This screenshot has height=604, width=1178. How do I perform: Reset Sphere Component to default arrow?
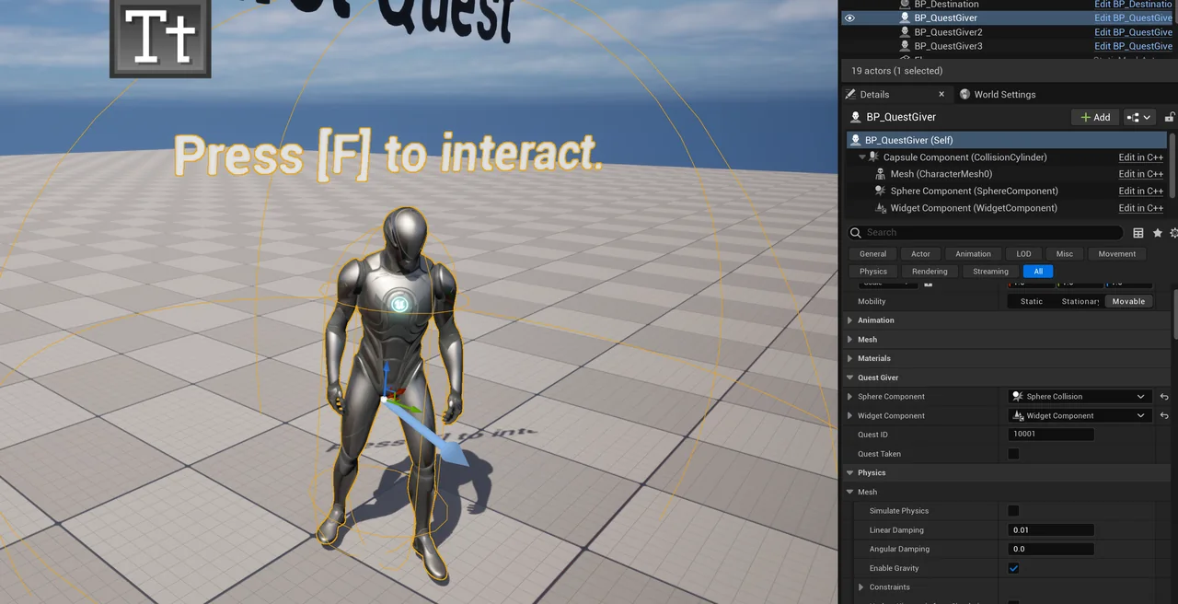pos(1164,397)
